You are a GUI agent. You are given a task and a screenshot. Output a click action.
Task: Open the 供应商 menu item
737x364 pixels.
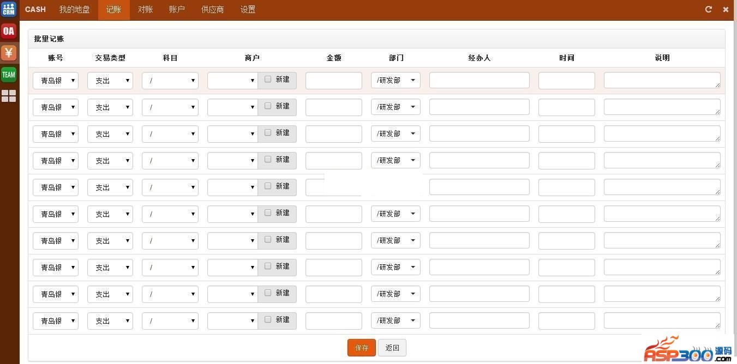(212, 10)
